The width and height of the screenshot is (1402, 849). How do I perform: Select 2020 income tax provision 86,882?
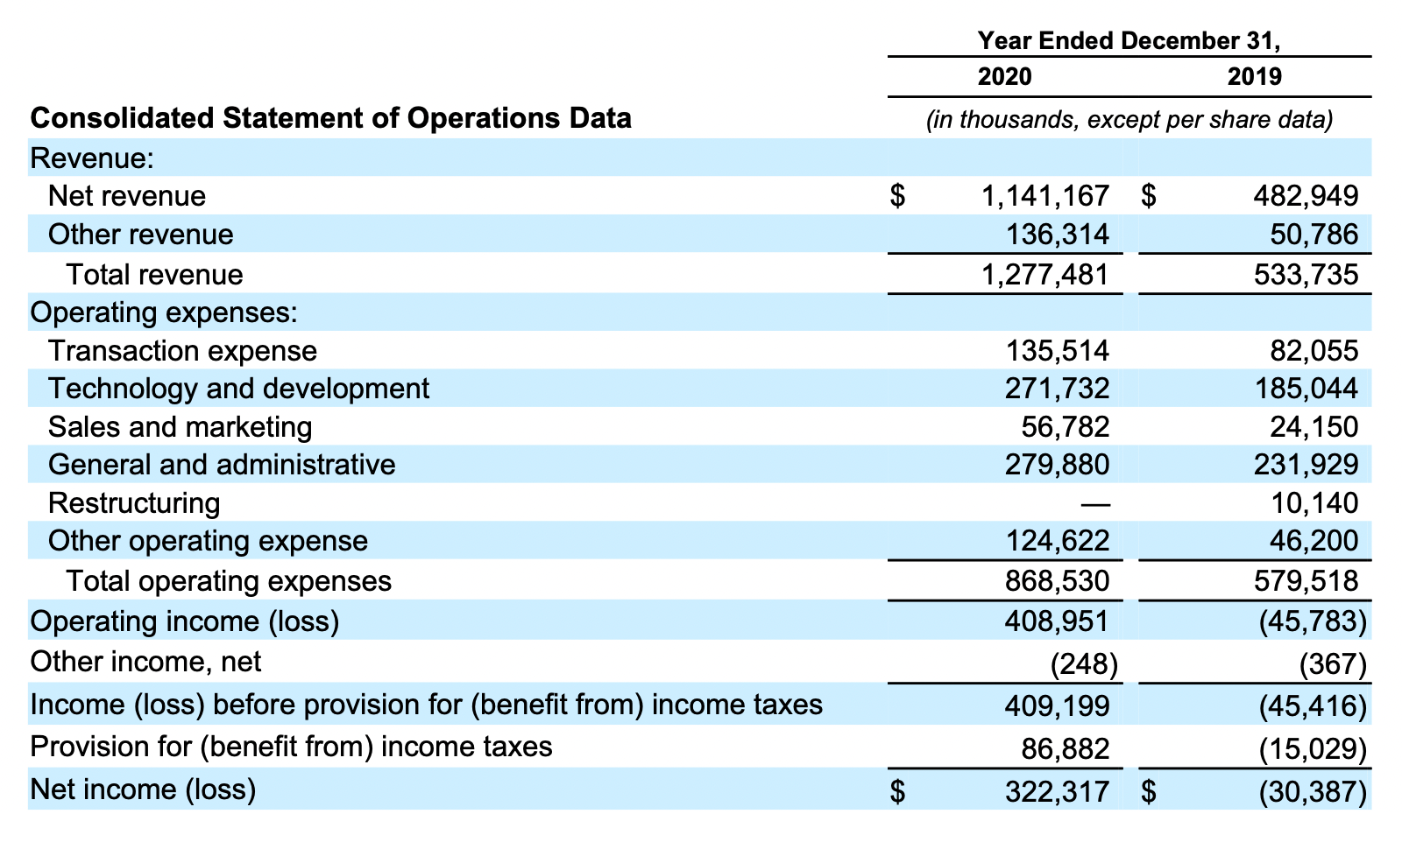point(1066,749)
